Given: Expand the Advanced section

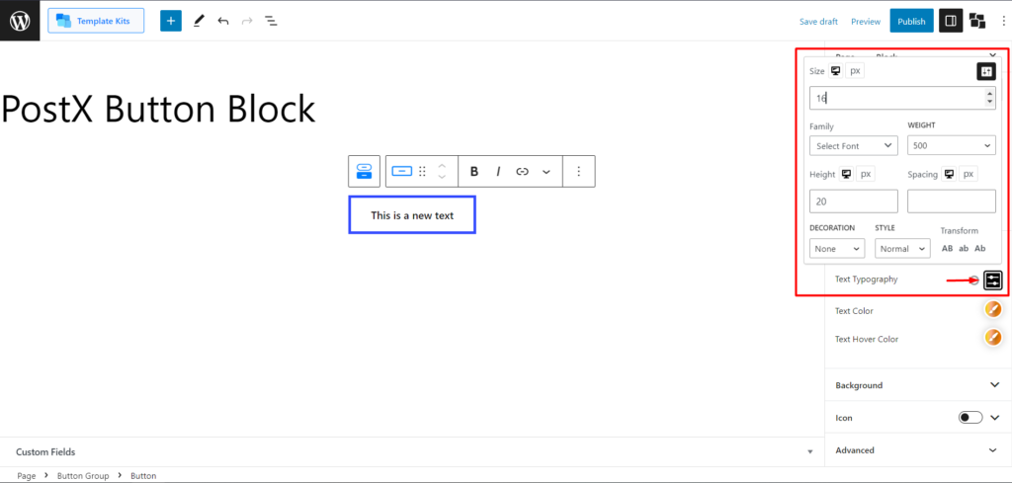Looking at the screenshot, I should coord(918,450).
